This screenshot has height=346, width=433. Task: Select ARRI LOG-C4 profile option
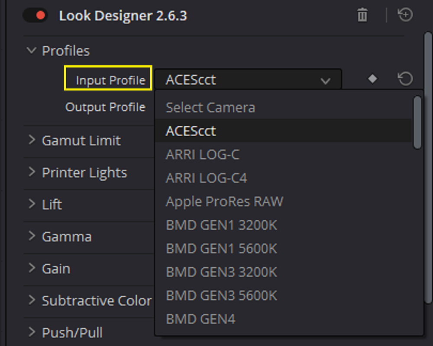pyautogui.click(x=283, y=178)
